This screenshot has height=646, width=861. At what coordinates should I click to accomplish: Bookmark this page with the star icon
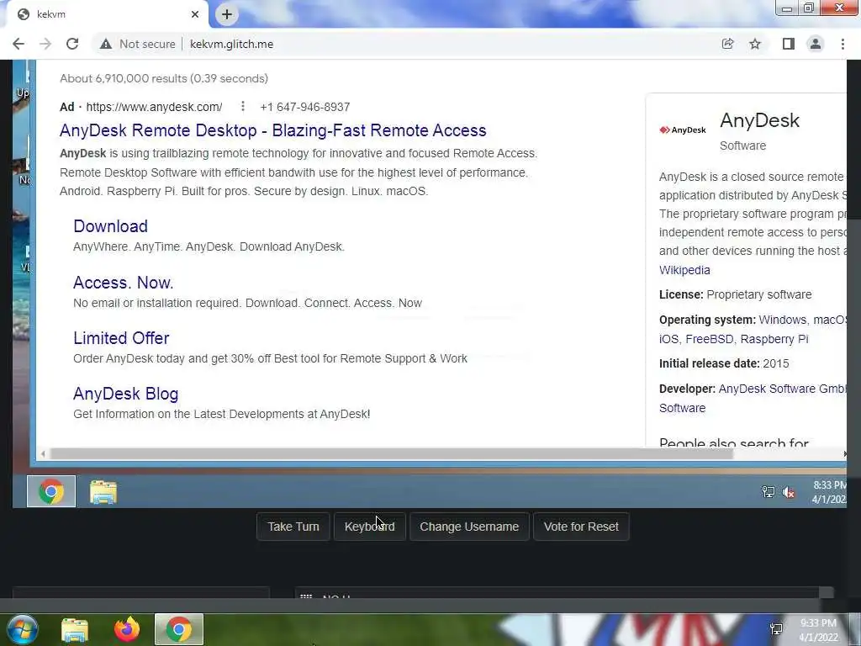pyautogui.click(x=755, y=44)
